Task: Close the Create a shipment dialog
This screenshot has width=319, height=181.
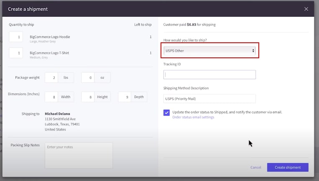Action: tap(306, 9)
